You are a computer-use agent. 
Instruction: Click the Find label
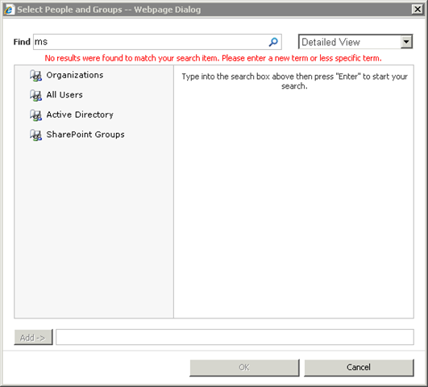22,42
